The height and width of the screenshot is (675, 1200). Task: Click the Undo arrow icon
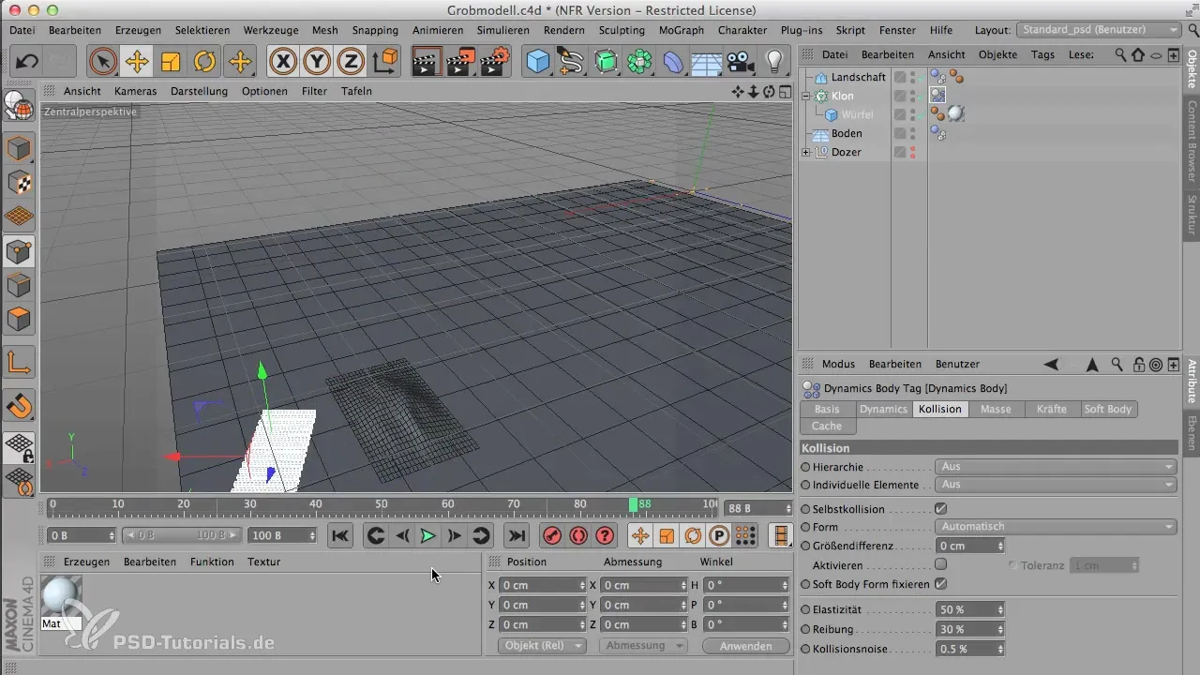point(27,63)
